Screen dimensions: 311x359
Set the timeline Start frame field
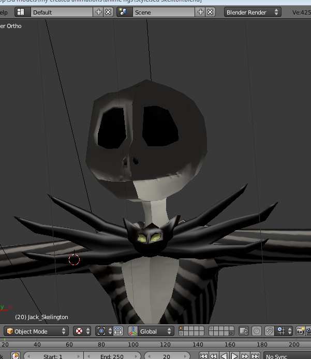pyautogui.click(x=53, y=356)
